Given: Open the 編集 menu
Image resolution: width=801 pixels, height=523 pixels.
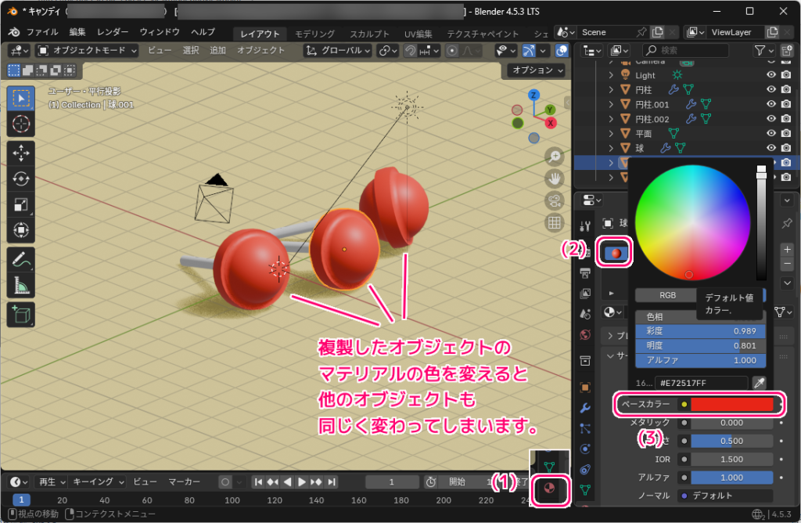Looking at the screenshot, I should coord(77,32).
